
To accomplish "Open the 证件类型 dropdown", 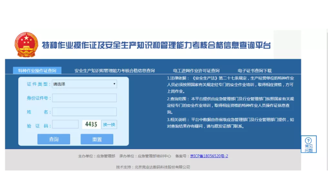I will (84, 84).
